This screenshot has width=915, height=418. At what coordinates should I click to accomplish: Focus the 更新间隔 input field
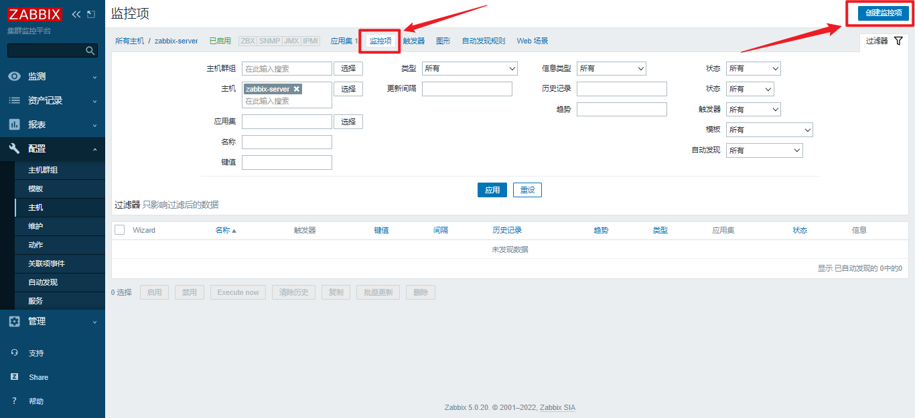tap(467, 89)
